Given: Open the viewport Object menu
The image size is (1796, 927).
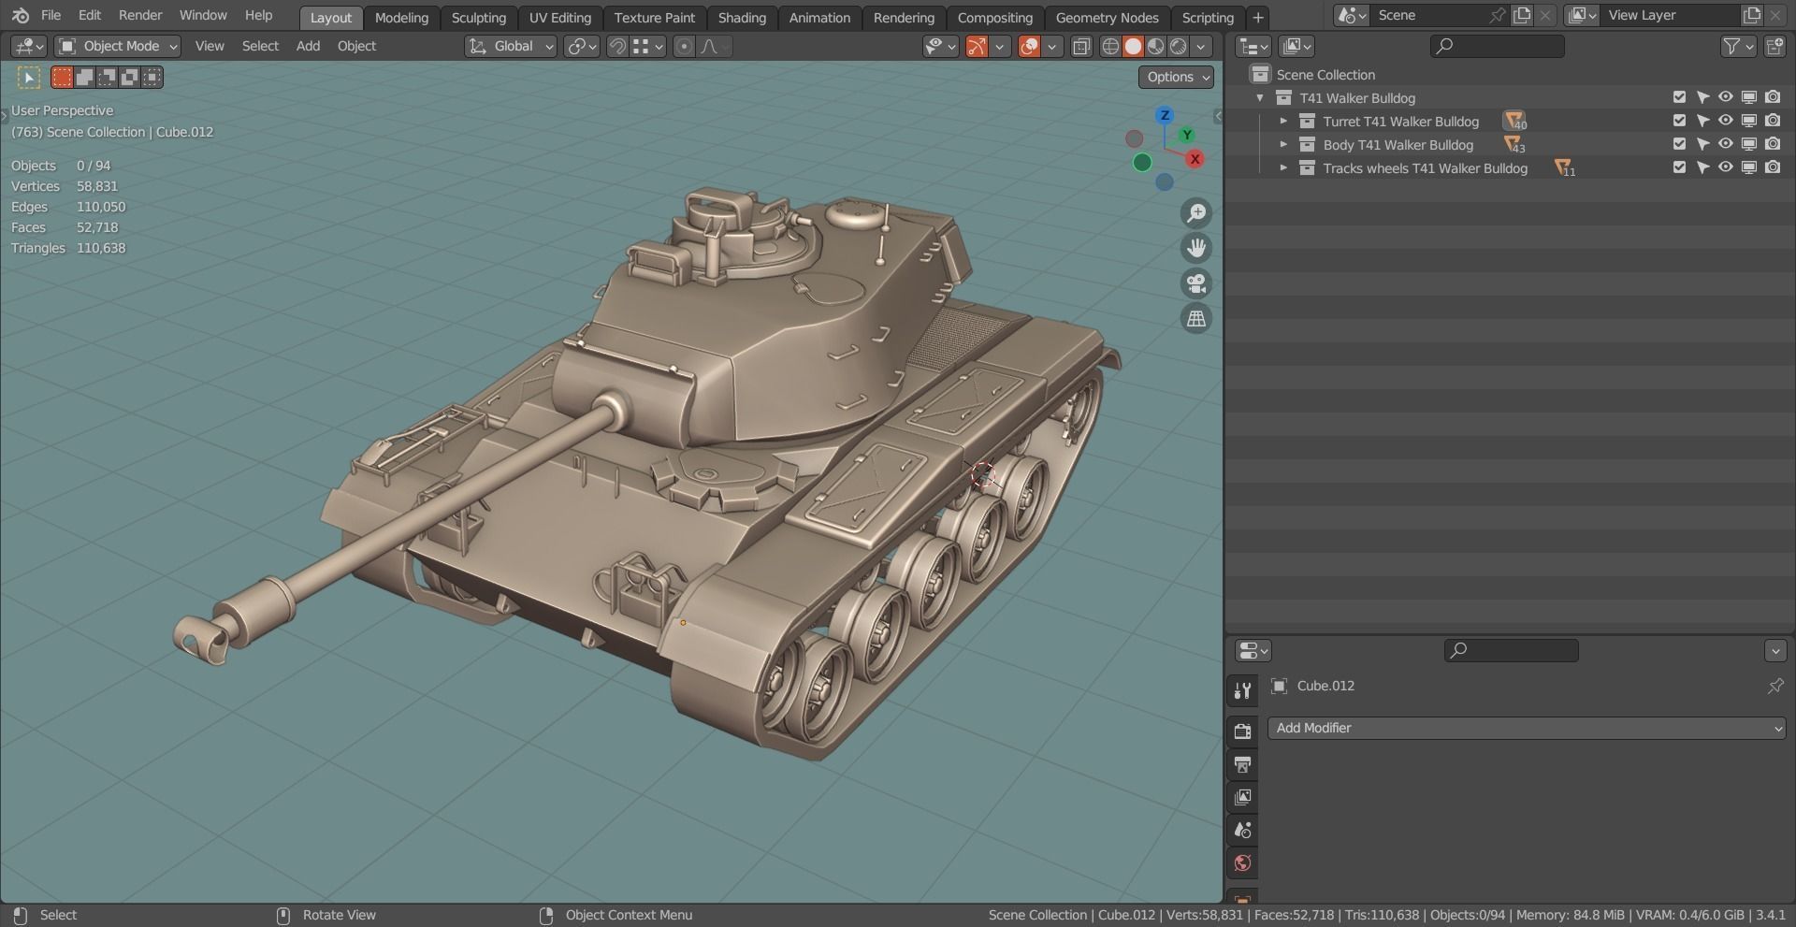Looking at the screenshot, I should click(x=356, y=46).
